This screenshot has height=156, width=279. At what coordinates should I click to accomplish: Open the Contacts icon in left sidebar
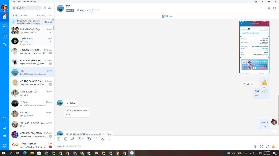(x=4, y=26)
